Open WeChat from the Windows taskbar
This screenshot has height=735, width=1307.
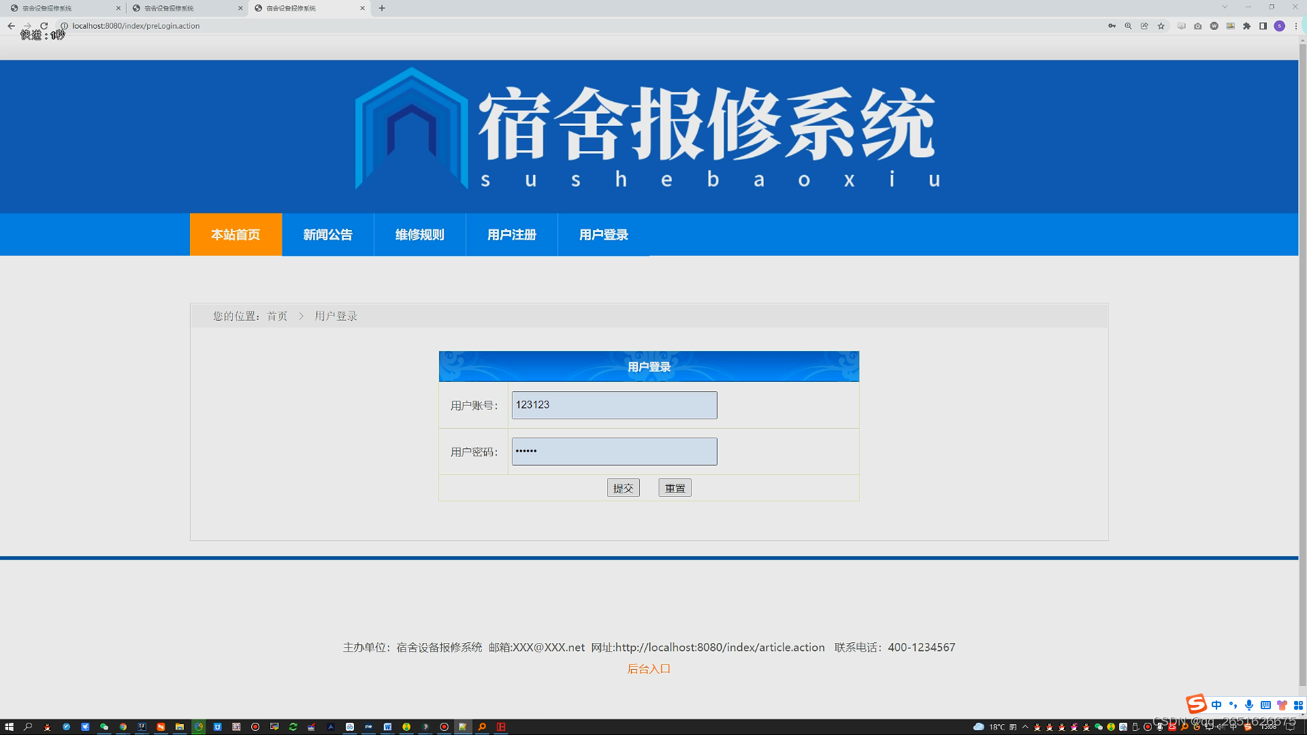(x=104, y=727)
